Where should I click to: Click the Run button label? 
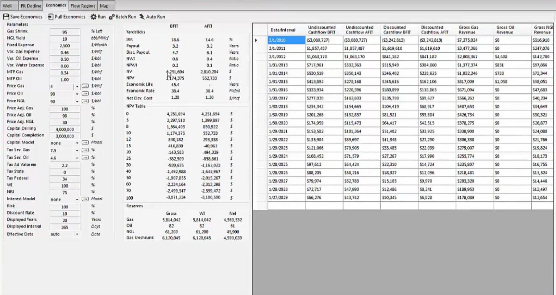click(101, 17)
